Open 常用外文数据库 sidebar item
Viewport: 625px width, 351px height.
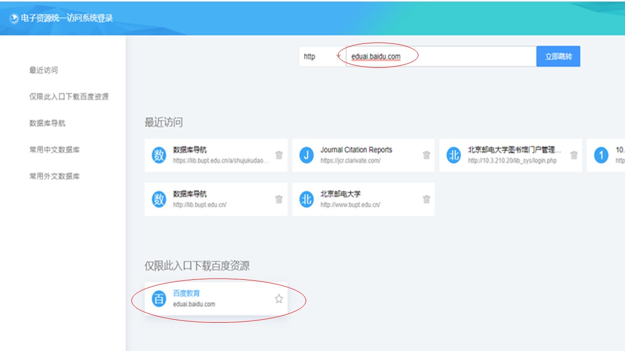click(x=54, y=176)
